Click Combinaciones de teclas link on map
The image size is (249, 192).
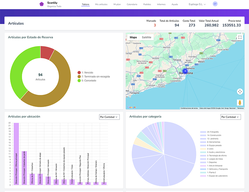189,108
